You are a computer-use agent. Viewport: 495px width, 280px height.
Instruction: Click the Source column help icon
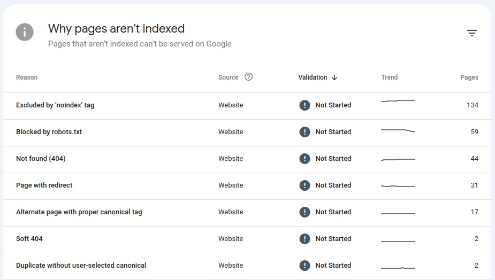(x=248, y=77)
